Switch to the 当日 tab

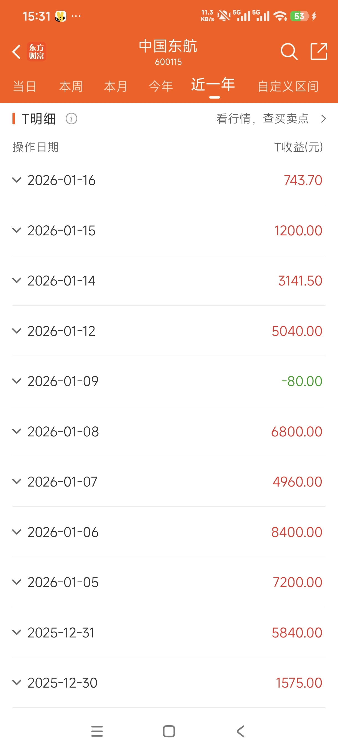click(x=25, y=87)
